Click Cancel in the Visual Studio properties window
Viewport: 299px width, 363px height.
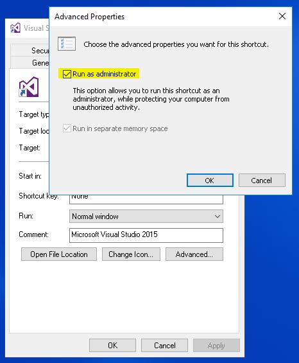(165, 346)
